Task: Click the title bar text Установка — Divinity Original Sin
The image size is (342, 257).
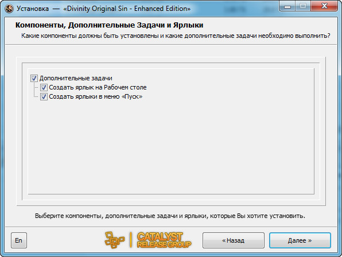Action: [104, 9]
